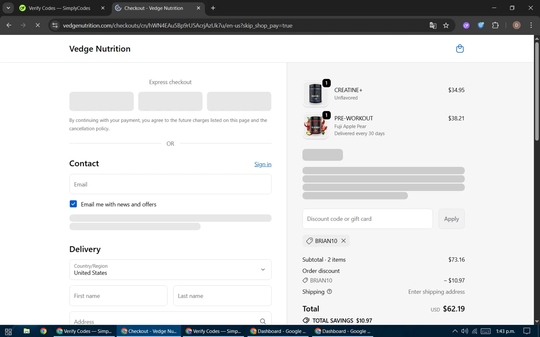Open a new browser tab

[213, 8]
